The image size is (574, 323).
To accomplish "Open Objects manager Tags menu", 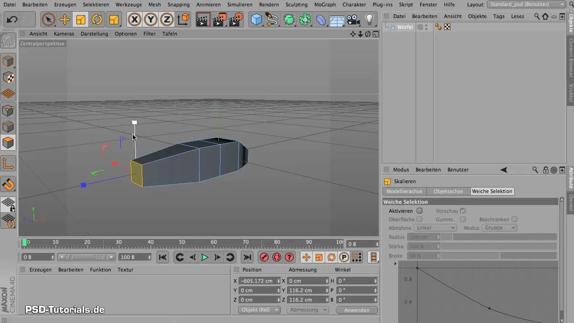I will [499, 16].
